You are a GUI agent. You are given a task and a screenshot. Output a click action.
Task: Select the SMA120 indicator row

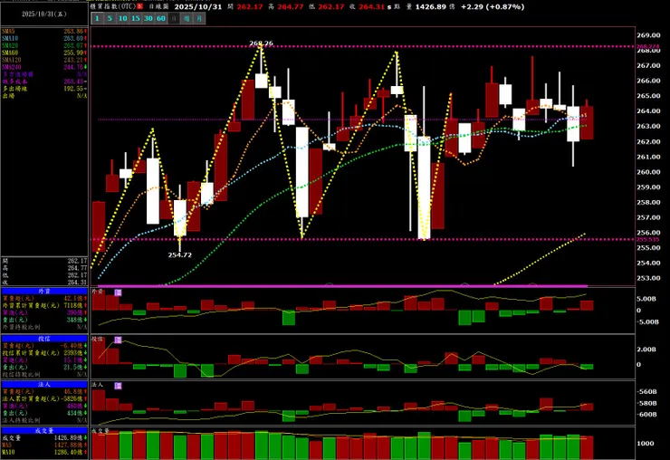pos(44,60)
